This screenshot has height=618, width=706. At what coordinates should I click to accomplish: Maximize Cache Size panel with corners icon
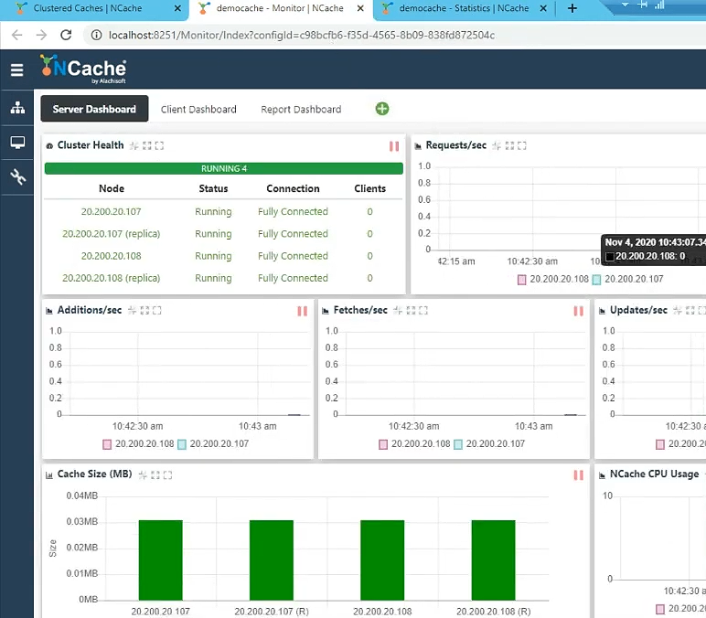click(168, 474)
